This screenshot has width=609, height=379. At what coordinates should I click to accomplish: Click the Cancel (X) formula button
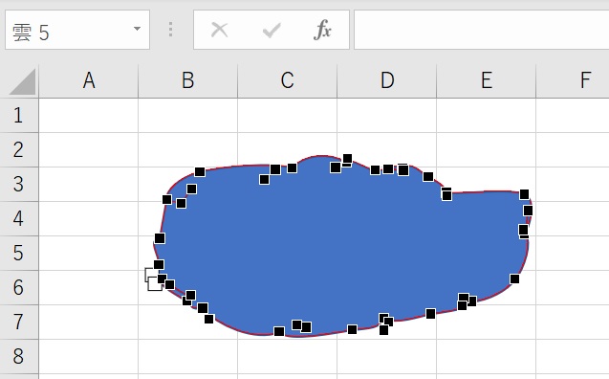220,30
